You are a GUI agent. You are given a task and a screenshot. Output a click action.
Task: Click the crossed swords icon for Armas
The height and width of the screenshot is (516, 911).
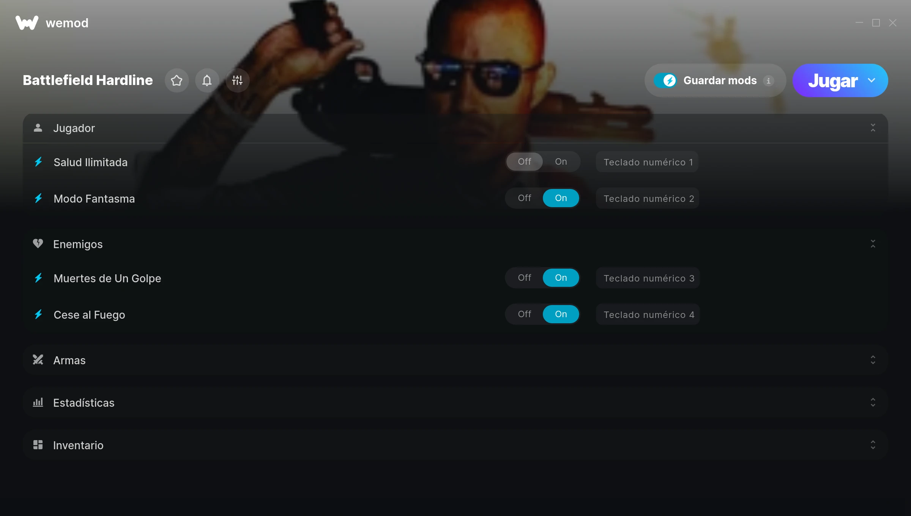point(38,360)
